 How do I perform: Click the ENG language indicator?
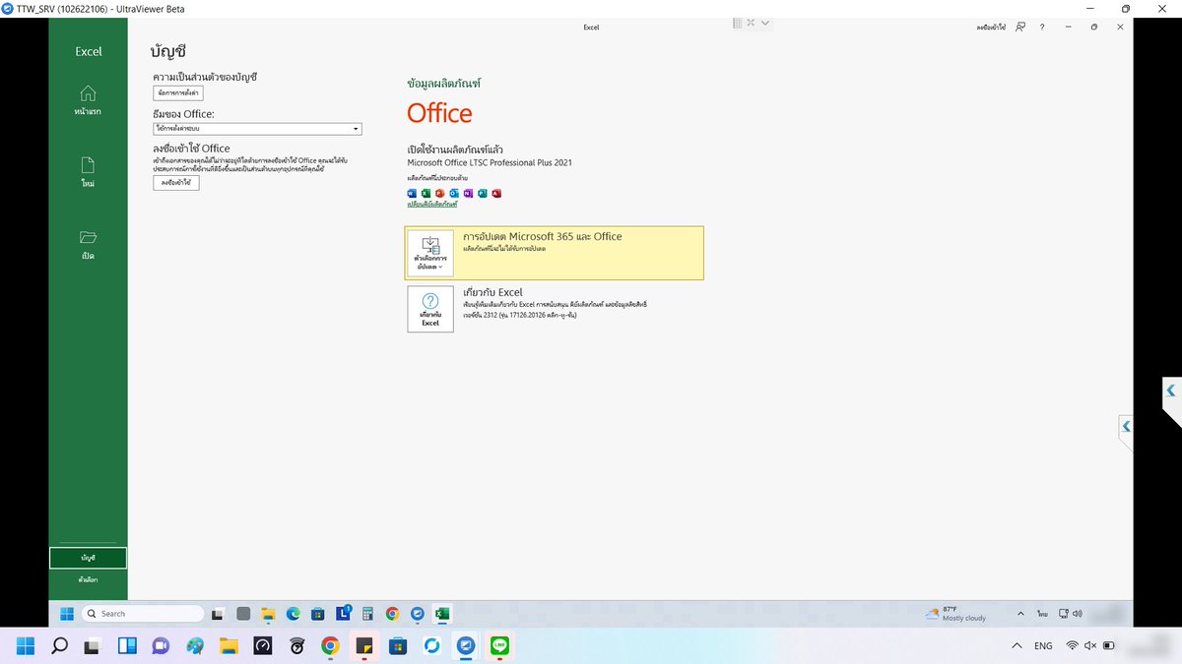1043,646
